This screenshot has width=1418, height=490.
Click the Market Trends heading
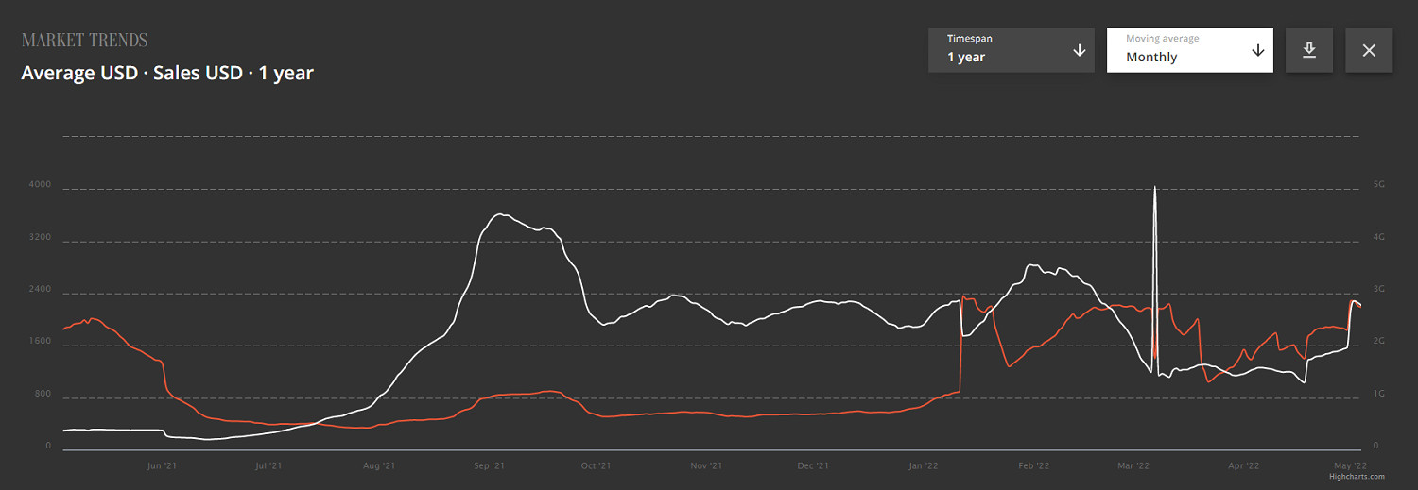[84, 41]
